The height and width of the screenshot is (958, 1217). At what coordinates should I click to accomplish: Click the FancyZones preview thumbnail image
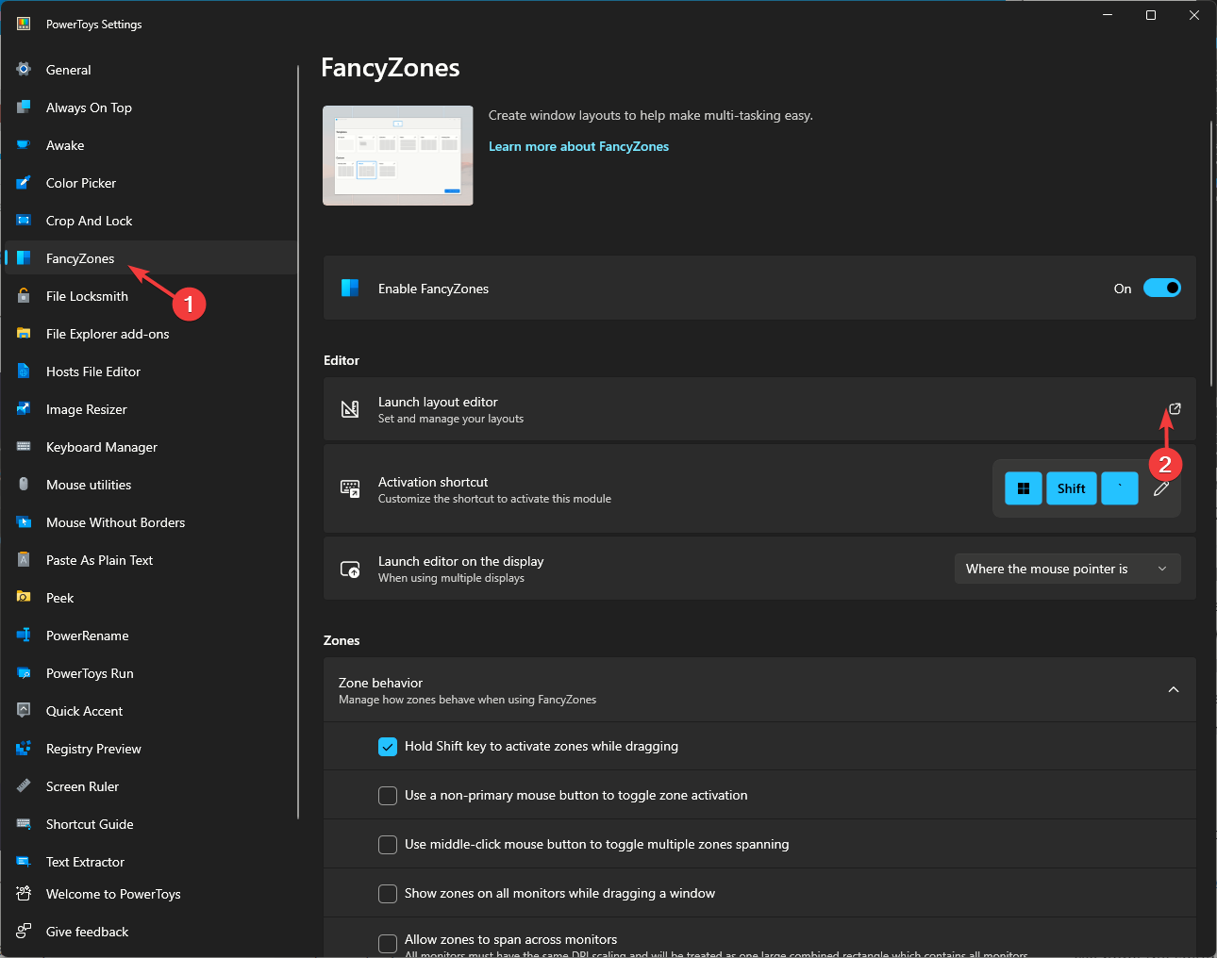click(x=397, y=156)
